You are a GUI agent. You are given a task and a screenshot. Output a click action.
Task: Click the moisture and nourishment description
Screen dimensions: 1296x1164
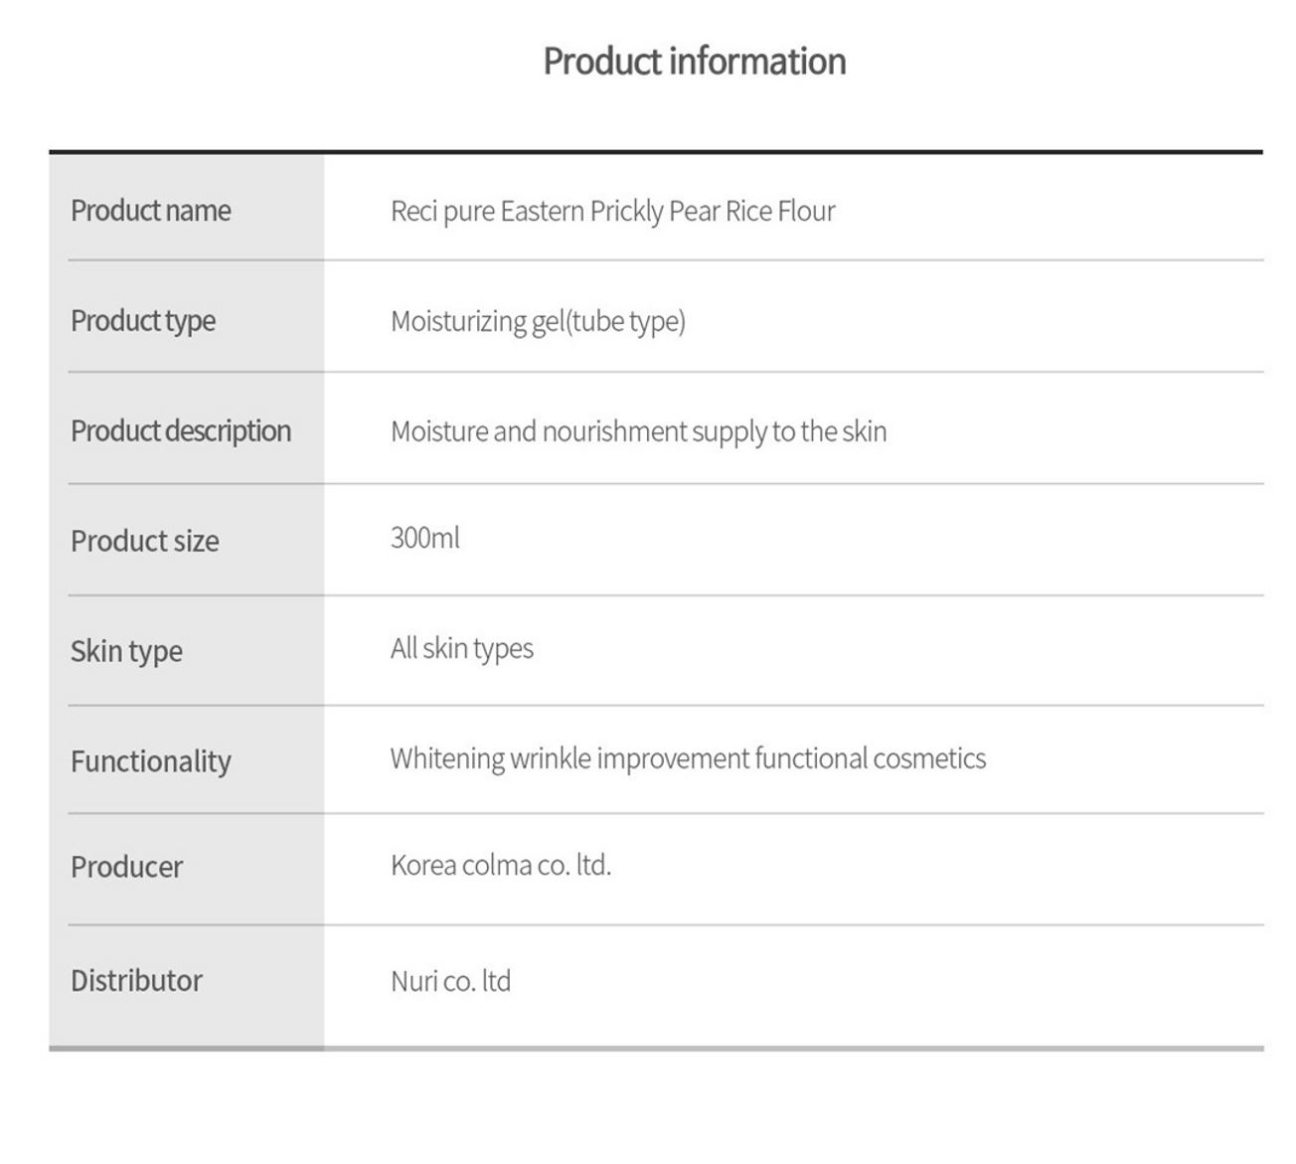click(x=638, y=431)
